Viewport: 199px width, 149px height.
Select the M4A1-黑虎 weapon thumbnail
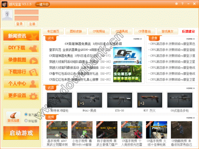[x=90, y=100]
